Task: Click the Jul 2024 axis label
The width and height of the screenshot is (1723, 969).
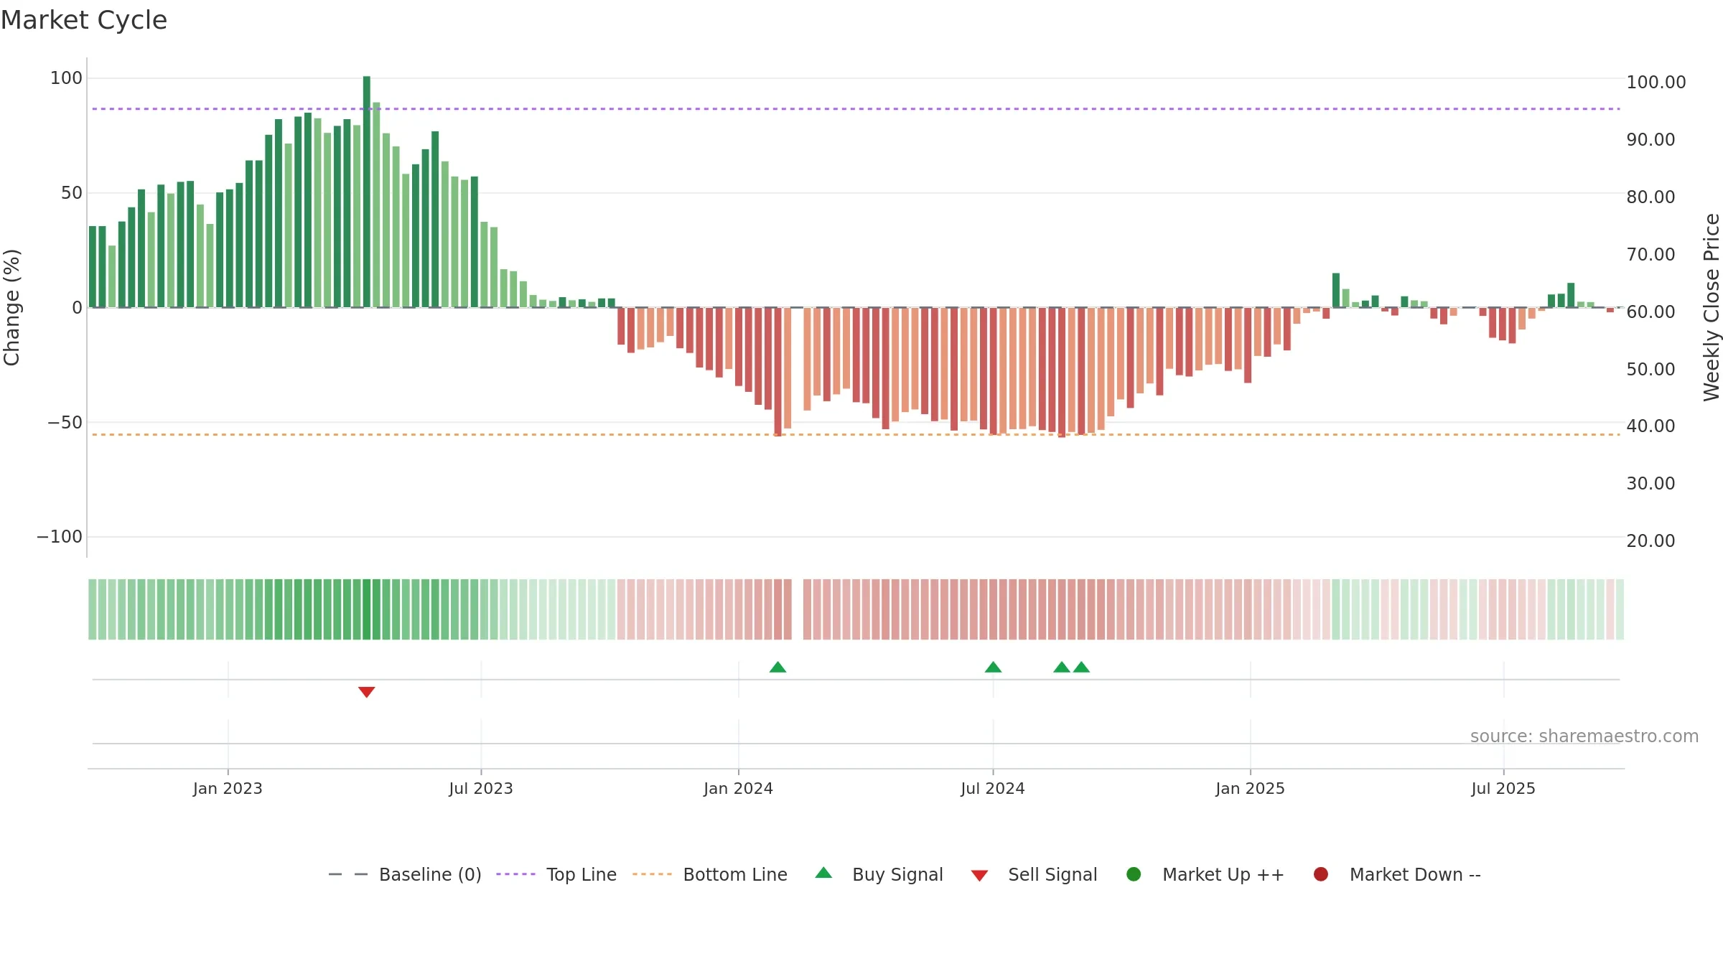Action: [x=993, y=788]
